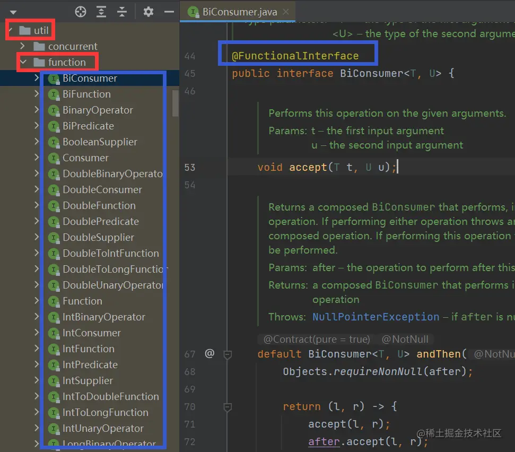Expand the BiPredicate node chevron
This screenshot has height=452, width=515.
point(37,126)
